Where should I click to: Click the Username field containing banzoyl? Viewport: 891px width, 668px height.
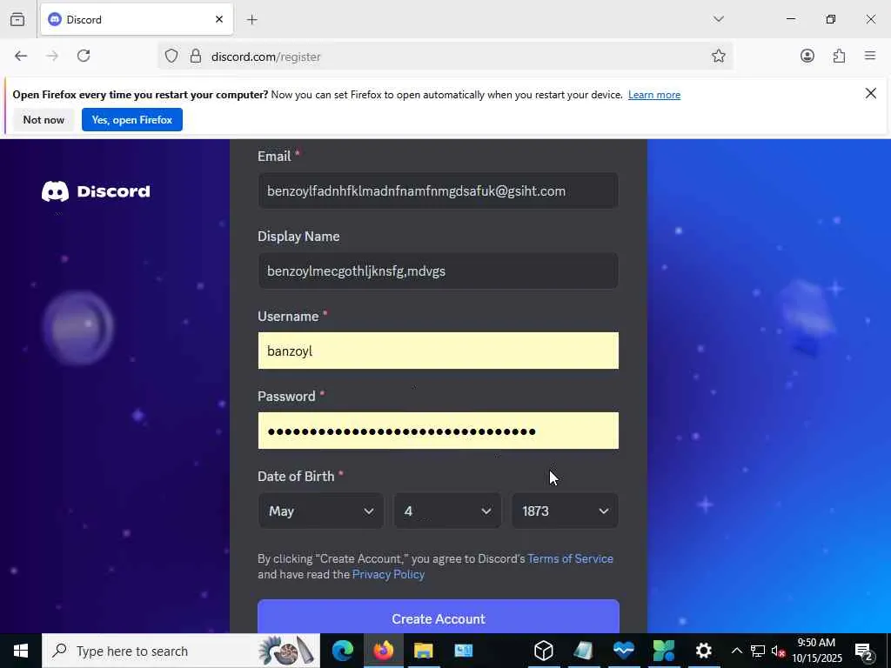pyautogui.click(x=439, y=351)
